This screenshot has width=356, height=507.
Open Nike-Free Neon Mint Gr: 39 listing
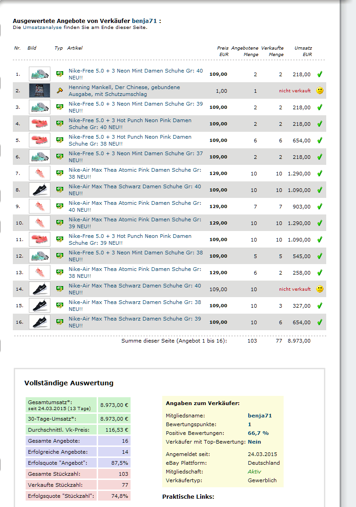[135, 107]
